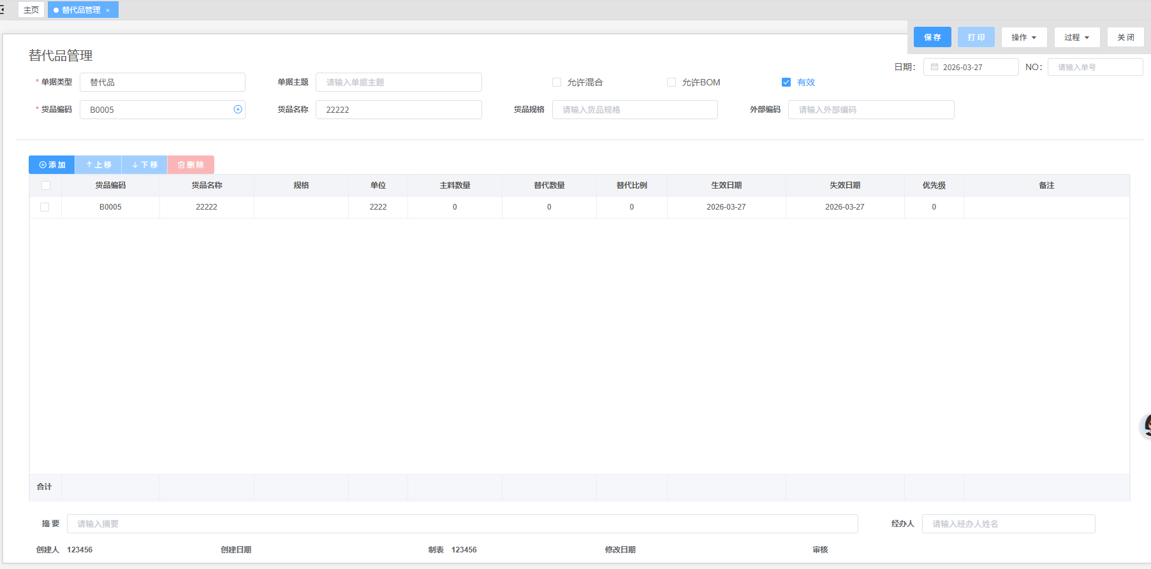Click the 上移 move up button
This screenshot has width=1151, height=569.
[x=98, y=165]
